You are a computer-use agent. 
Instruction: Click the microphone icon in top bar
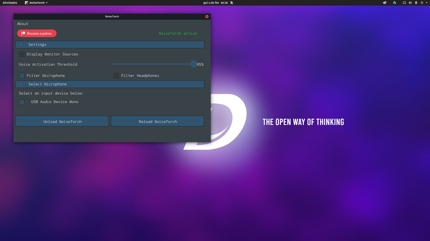click(416, 3)
